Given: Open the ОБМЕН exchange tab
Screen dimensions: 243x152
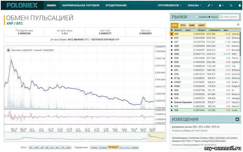Looking at the screenshot, I should point(51,5).
